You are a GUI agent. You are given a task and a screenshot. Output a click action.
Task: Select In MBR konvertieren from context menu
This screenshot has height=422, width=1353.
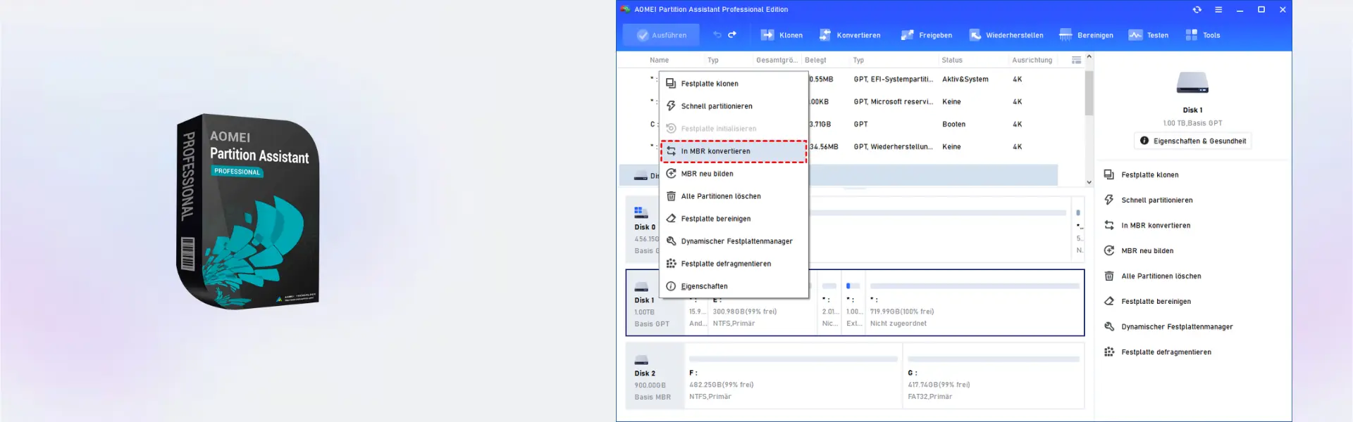pyautogui.click(x=734, y=151)
